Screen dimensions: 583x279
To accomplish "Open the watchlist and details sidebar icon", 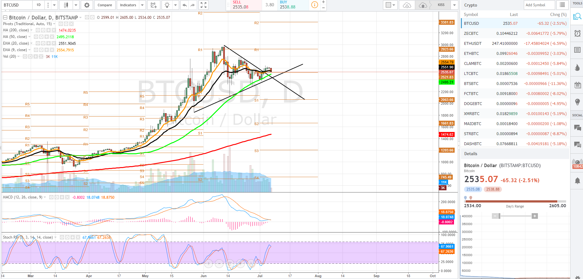I will 577,17.
